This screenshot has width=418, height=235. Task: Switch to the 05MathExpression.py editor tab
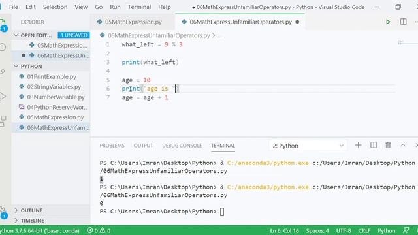[133, 22]
